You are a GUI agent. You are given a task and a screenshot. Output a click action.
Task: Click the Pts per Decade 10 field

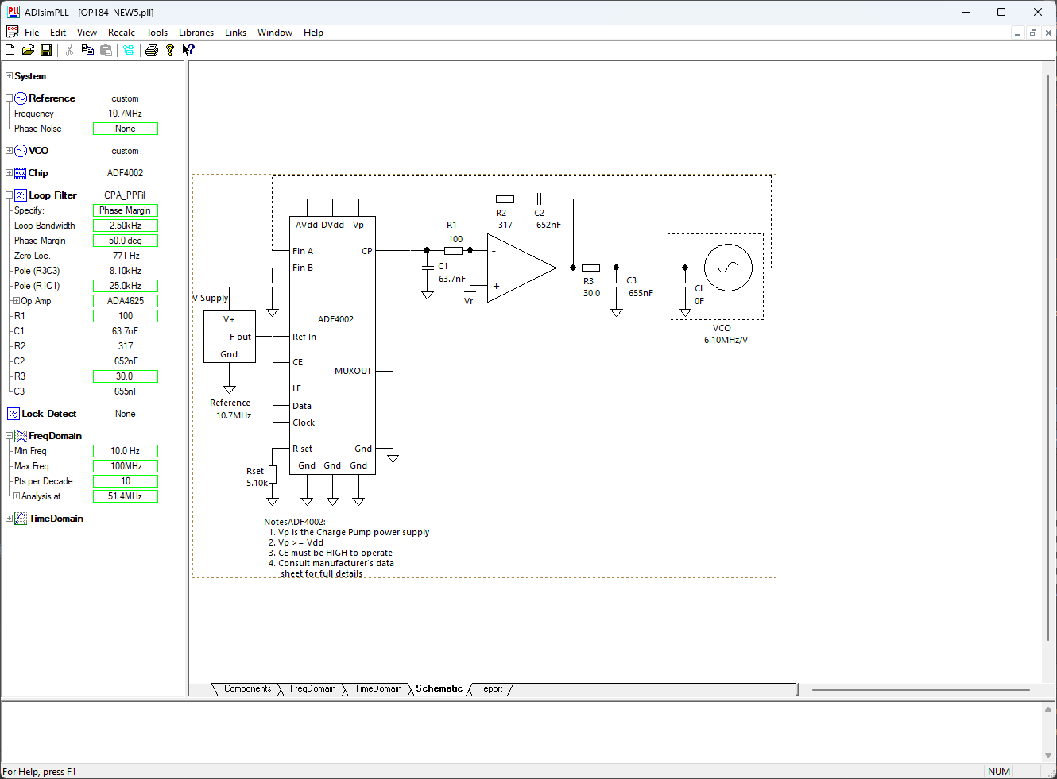(126, 481)
